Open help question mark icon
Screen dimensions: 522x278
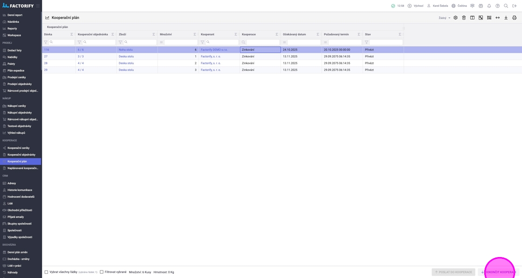click(497, 6)
